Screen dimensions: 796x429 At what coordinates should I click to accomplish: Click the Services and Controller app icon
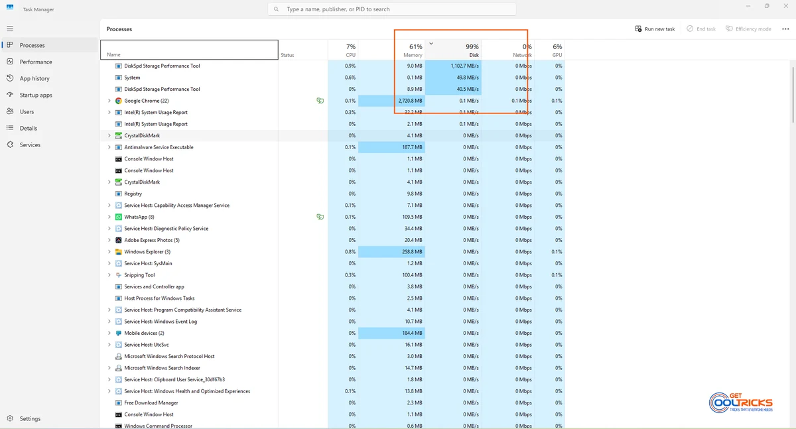click(119, 286)
